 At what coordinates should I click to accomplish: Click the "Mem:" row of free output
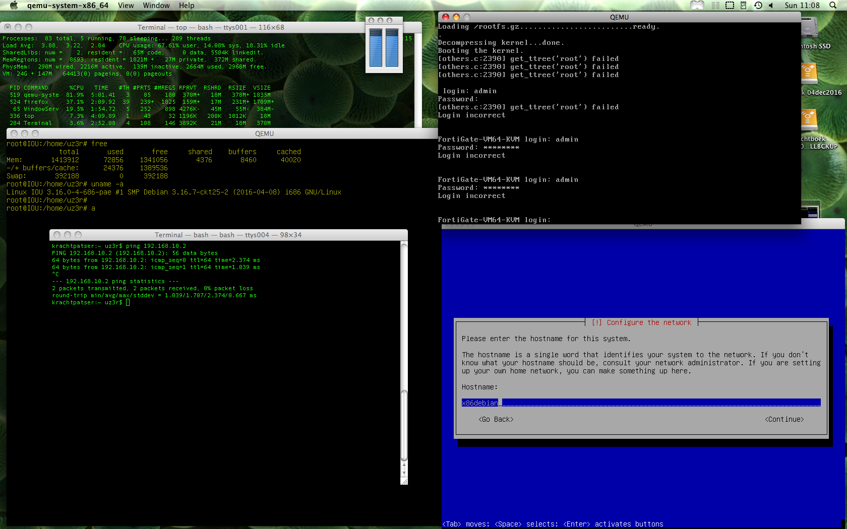click(154, 160)
